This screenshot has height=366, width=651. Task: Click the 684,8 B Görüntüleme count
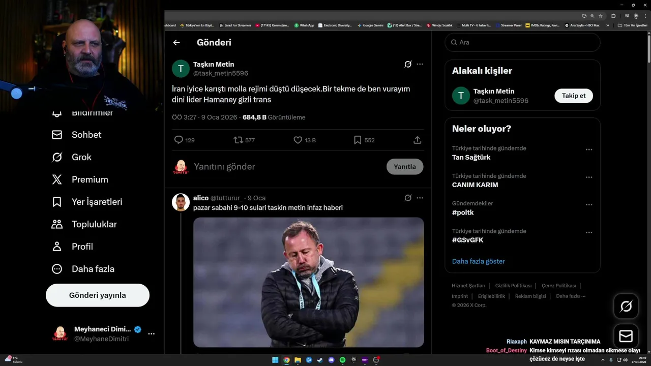click(274, 117)
